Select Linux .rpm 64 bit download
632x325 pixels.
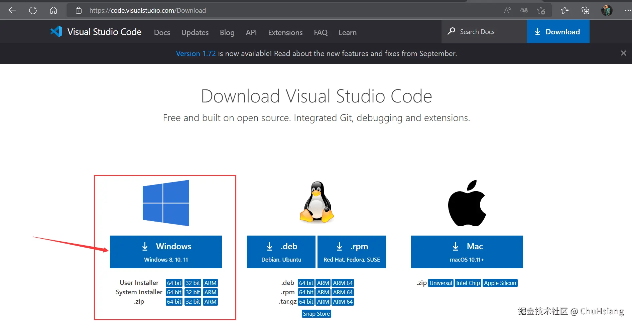(x=306, y=292)
